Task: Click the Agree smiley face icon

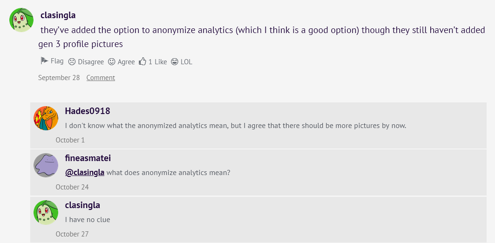Action: [x=112, y=61]
